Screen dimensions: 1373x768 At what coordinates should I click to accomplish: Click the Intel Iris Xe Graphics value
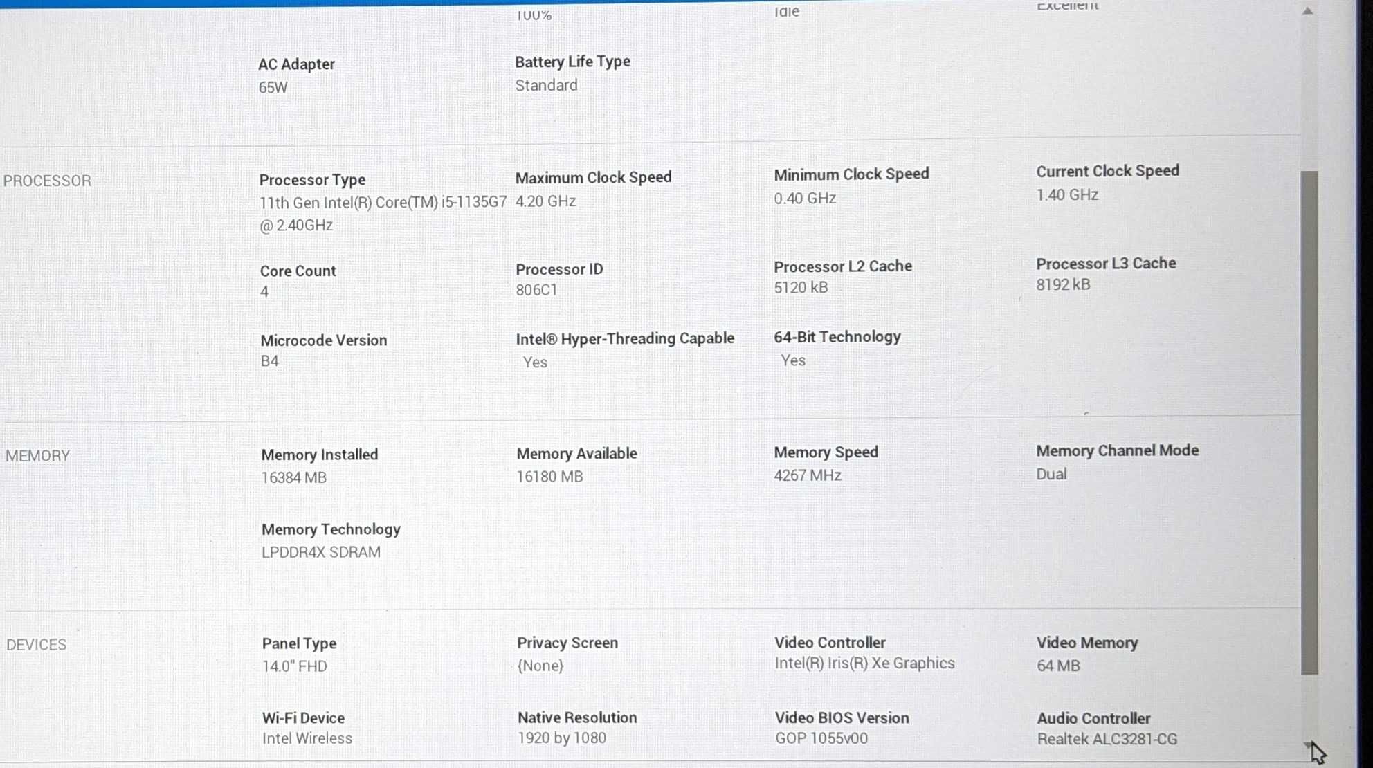pyautogui.click(x=864, y=664)
